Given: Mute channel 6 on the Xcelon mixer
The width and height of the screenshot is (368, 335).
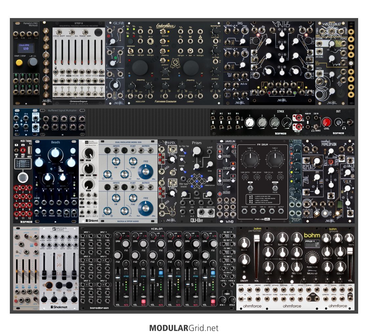Looking at the screenshot, I should [213, 301].
